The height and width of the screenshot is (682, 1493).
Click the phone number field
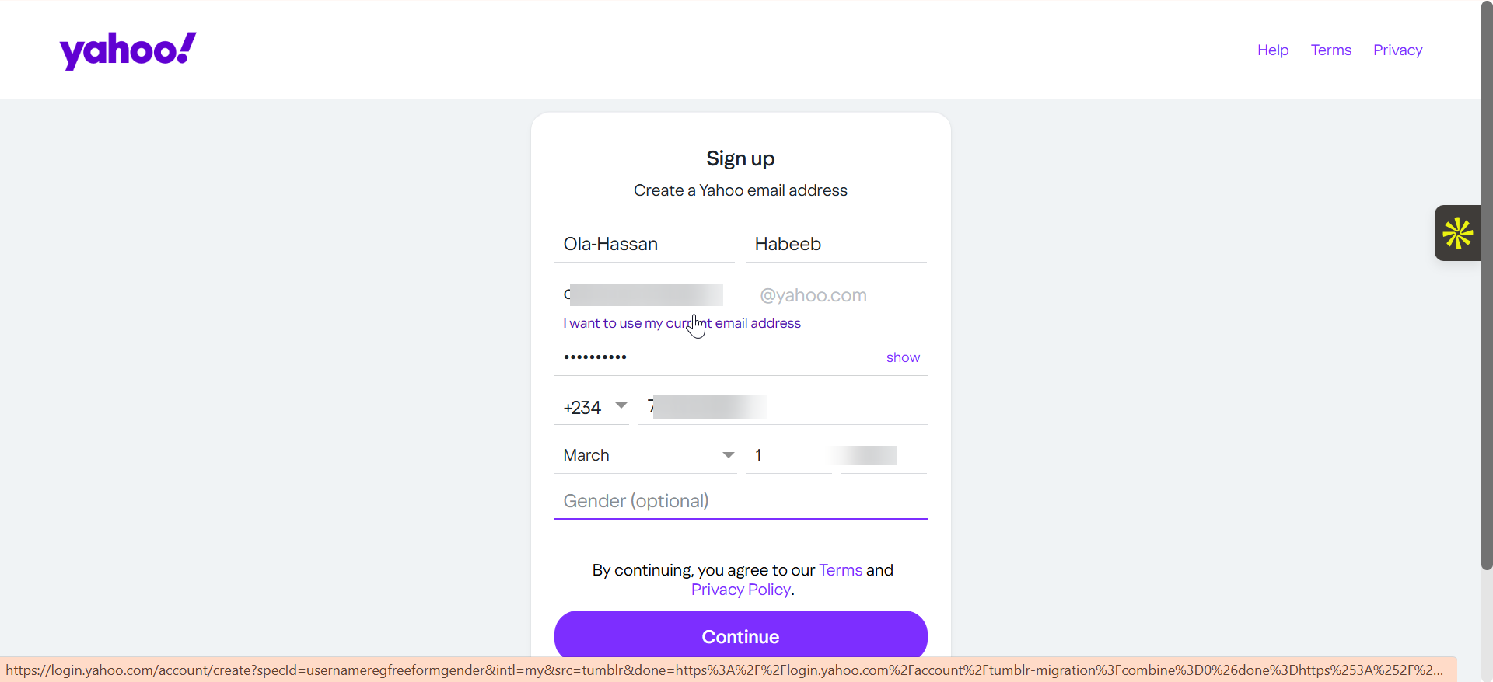pyautogui.click(x=782, y=407)
